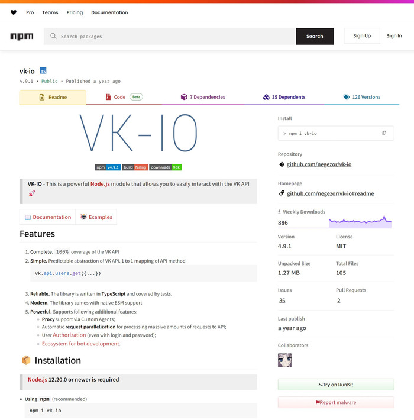Click the black Search button
The height and width of the screenshot is (420, 414).
coord(315,37)
